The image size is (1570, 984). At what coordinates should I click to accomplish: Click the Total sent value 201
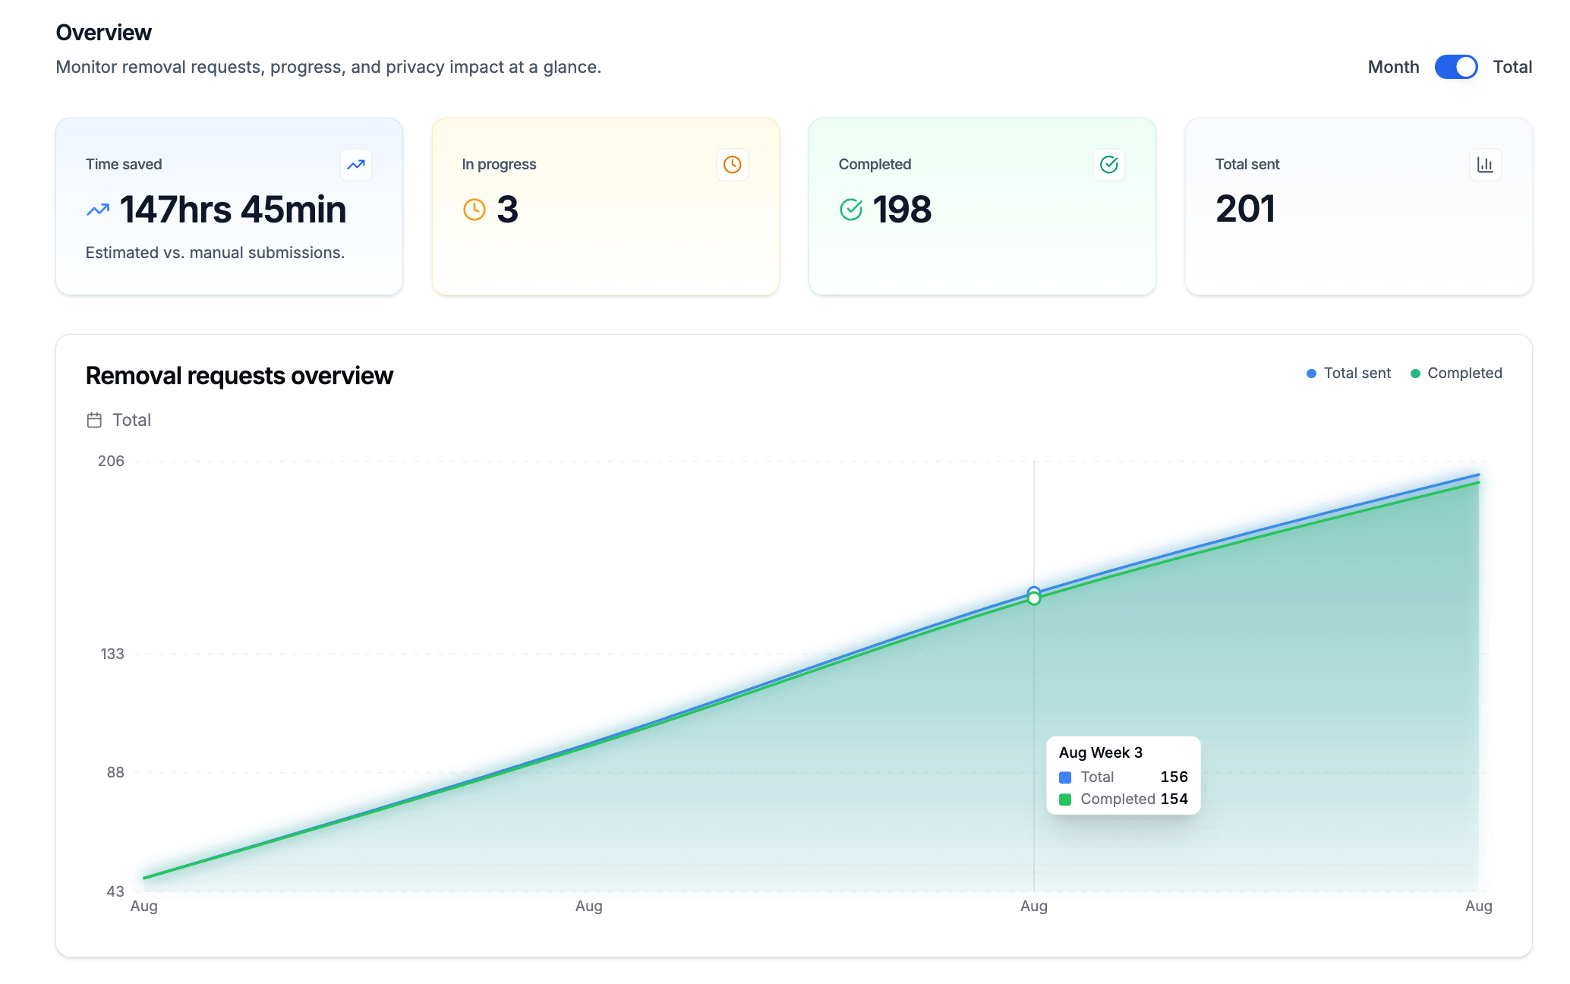coord(1245,210)
